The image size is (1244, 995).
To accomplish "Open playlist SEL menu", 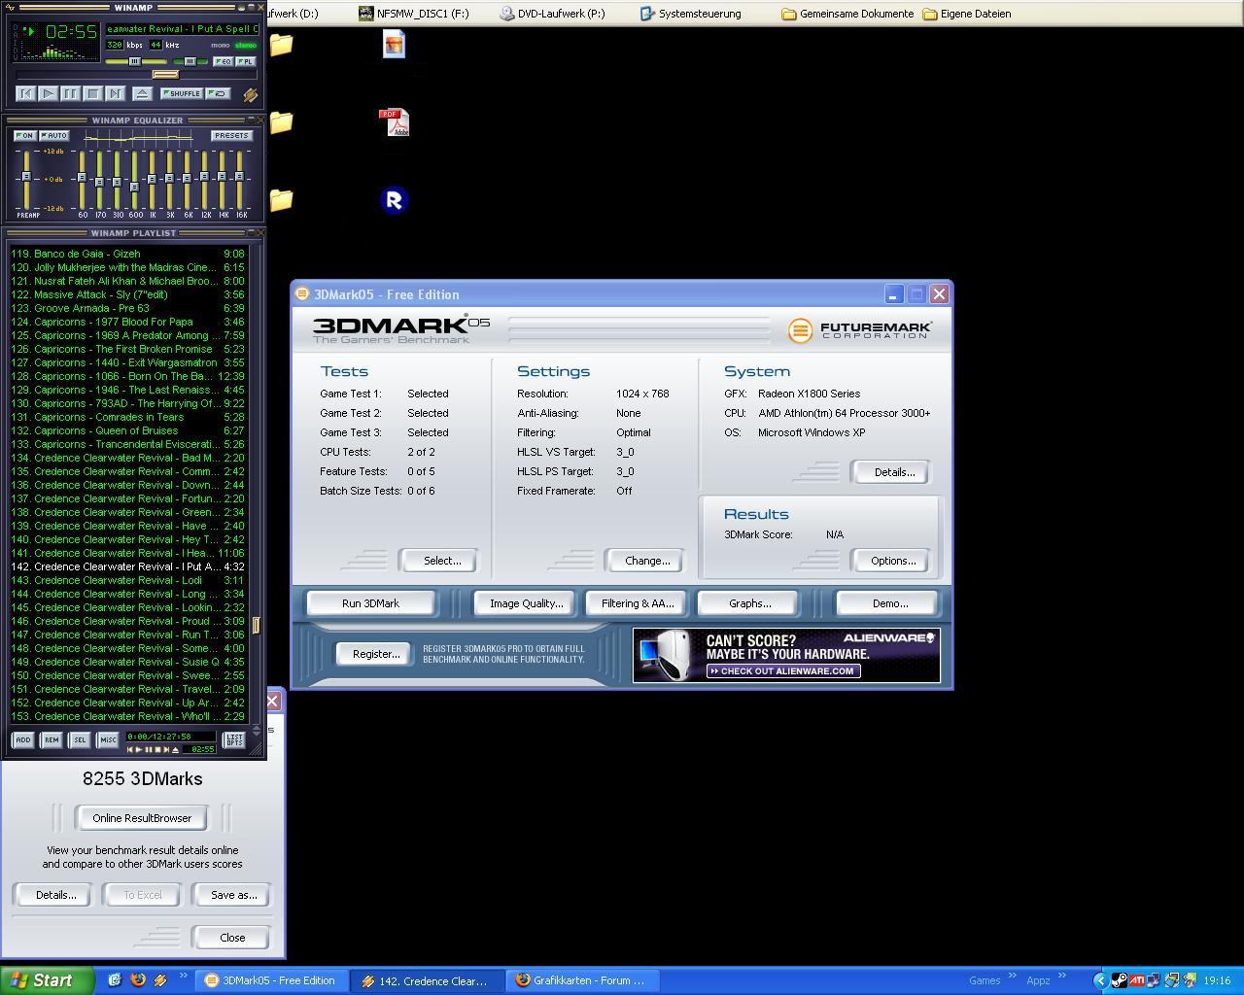I will (x=80, y=739).
